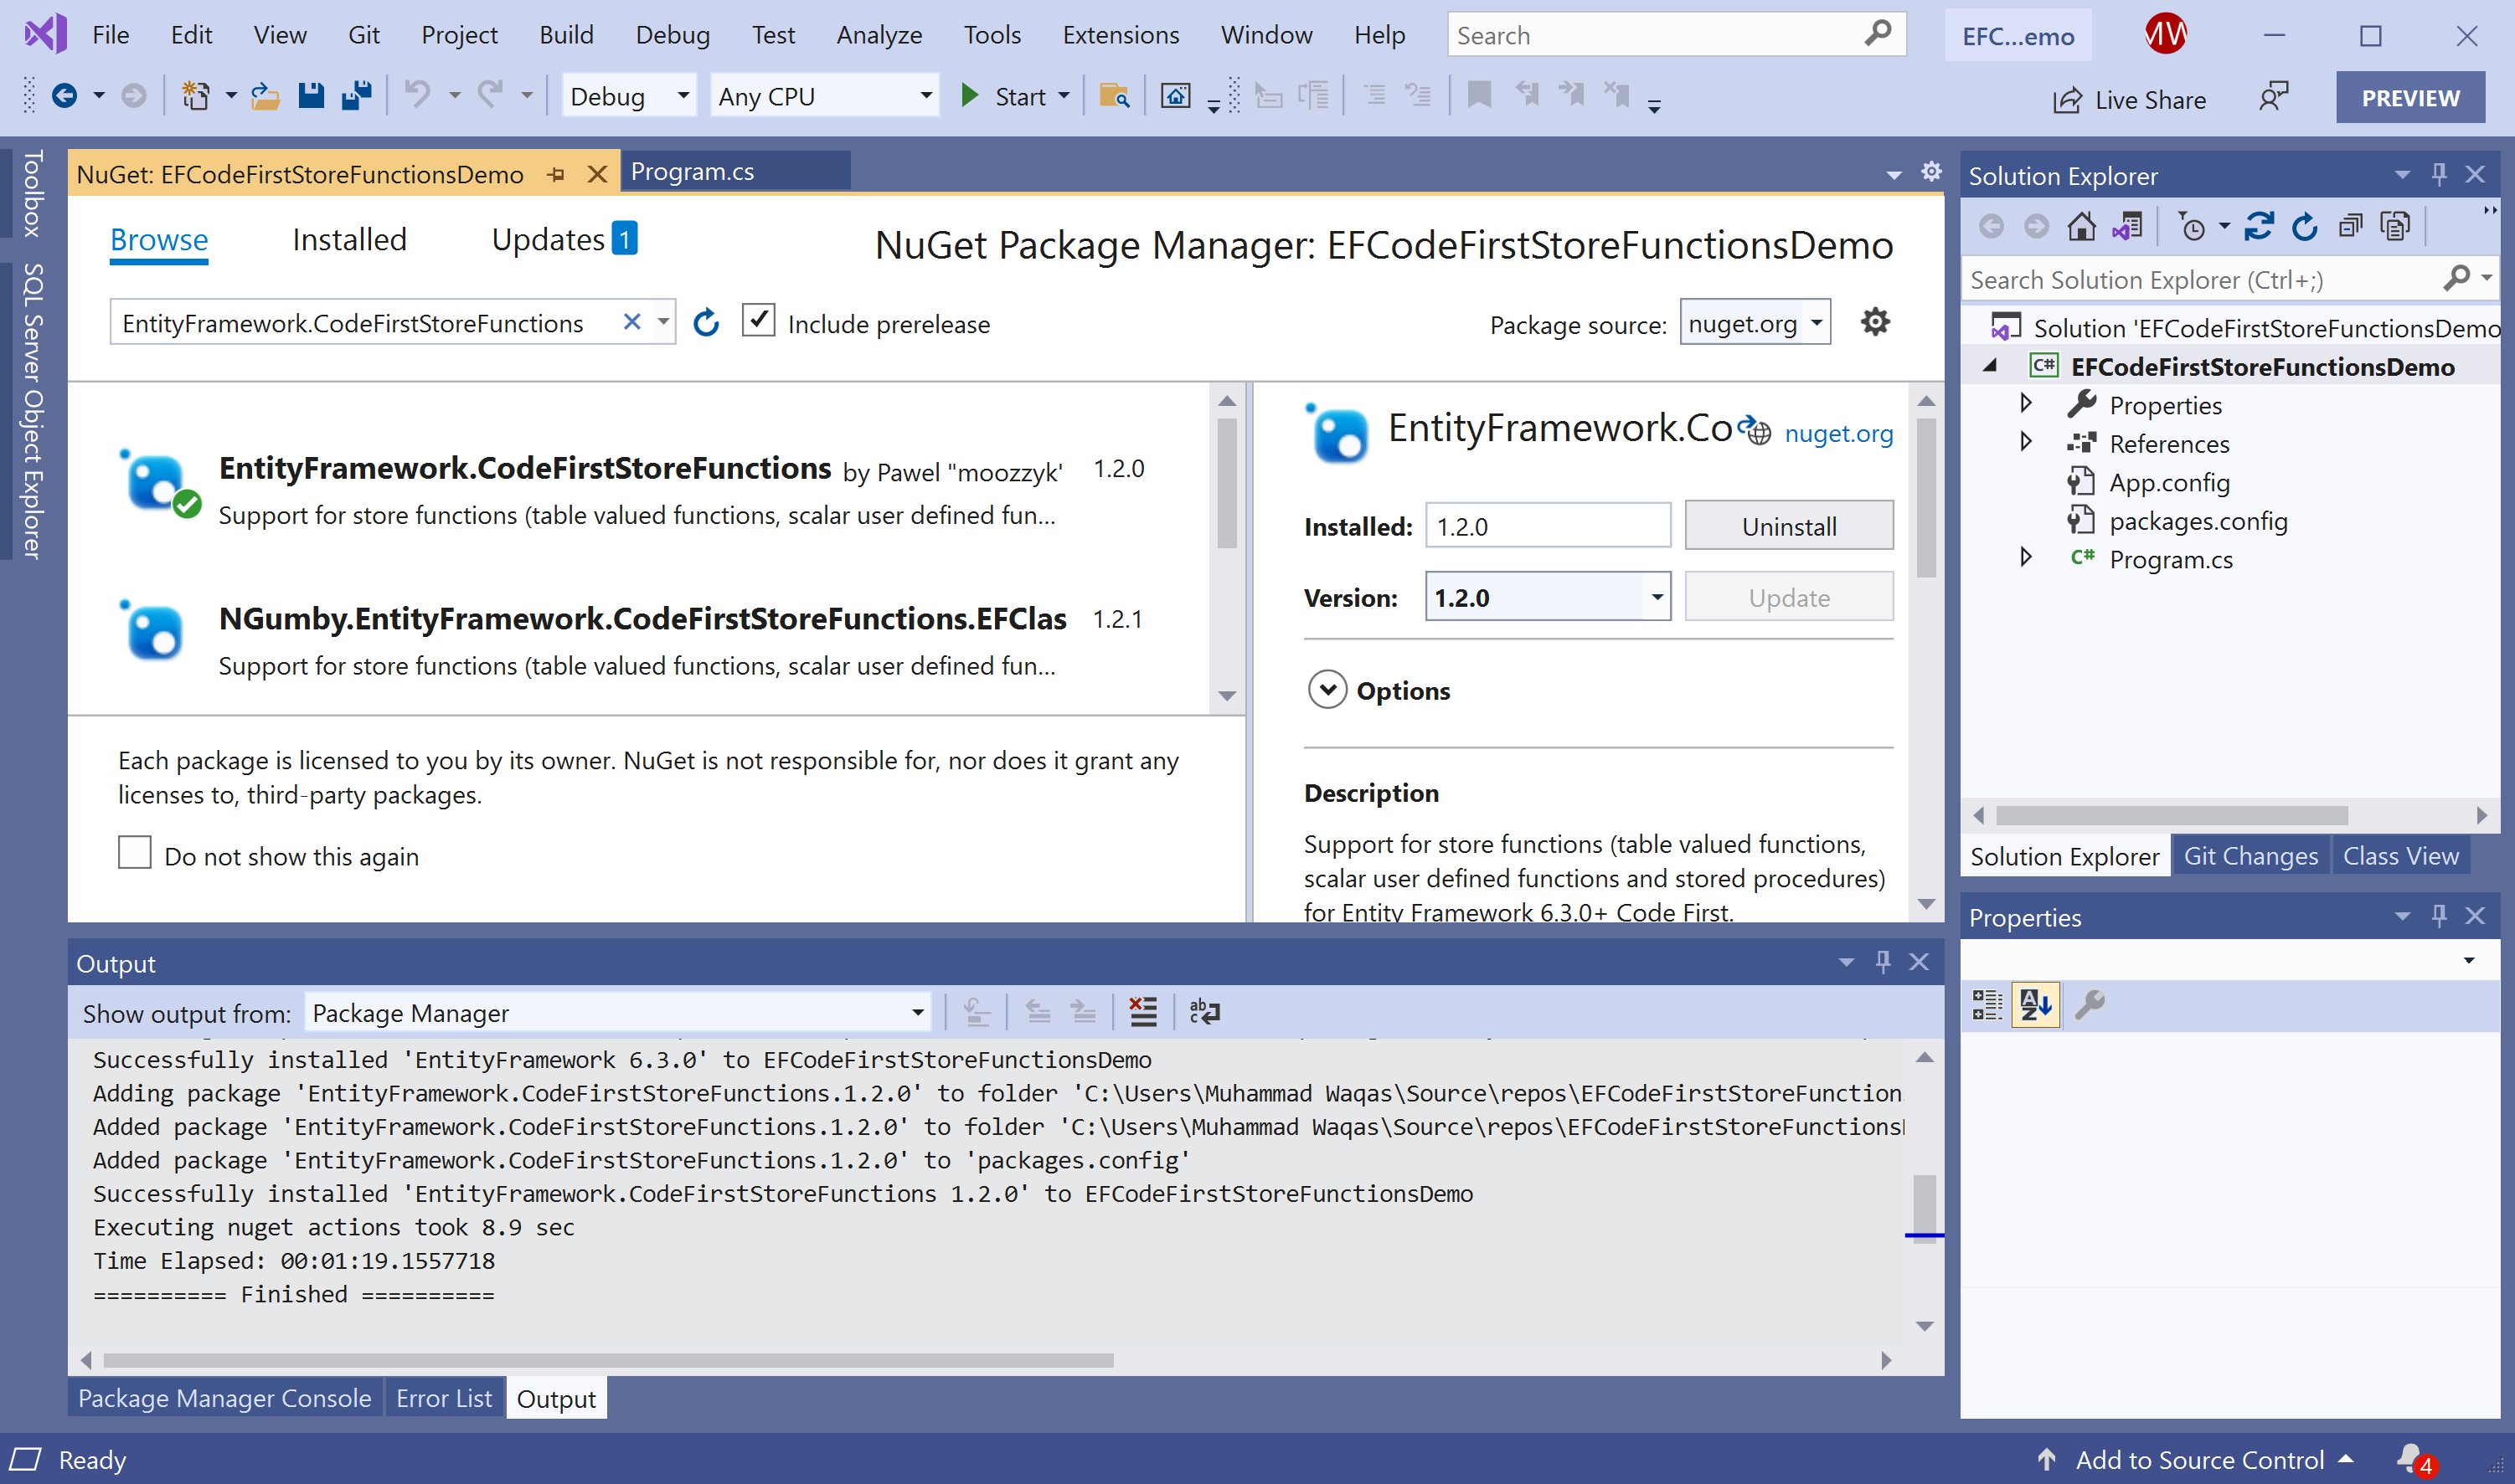Click Solution Explorer Home icon
Image resolution: width=2515 pixels, height=1484 pixels.
2082,227
